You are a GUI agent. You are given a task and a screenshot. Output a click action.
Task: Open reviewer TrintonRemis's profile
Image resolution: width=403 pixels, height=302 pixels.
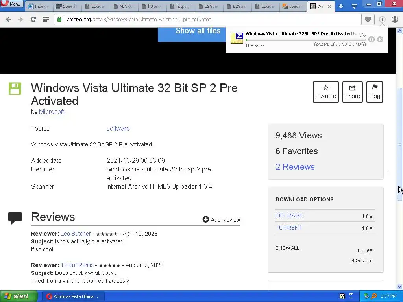[77, 265]
